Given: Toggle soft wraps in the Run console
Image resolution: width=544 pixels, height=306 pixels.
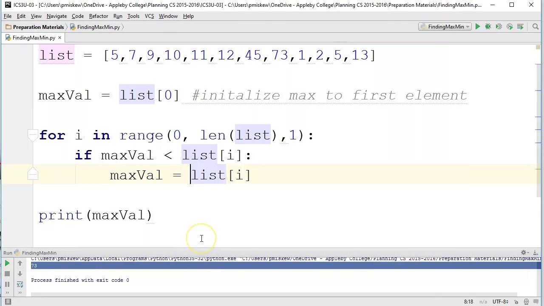Looking at the screenshot, I should click(x=20, y=284).
